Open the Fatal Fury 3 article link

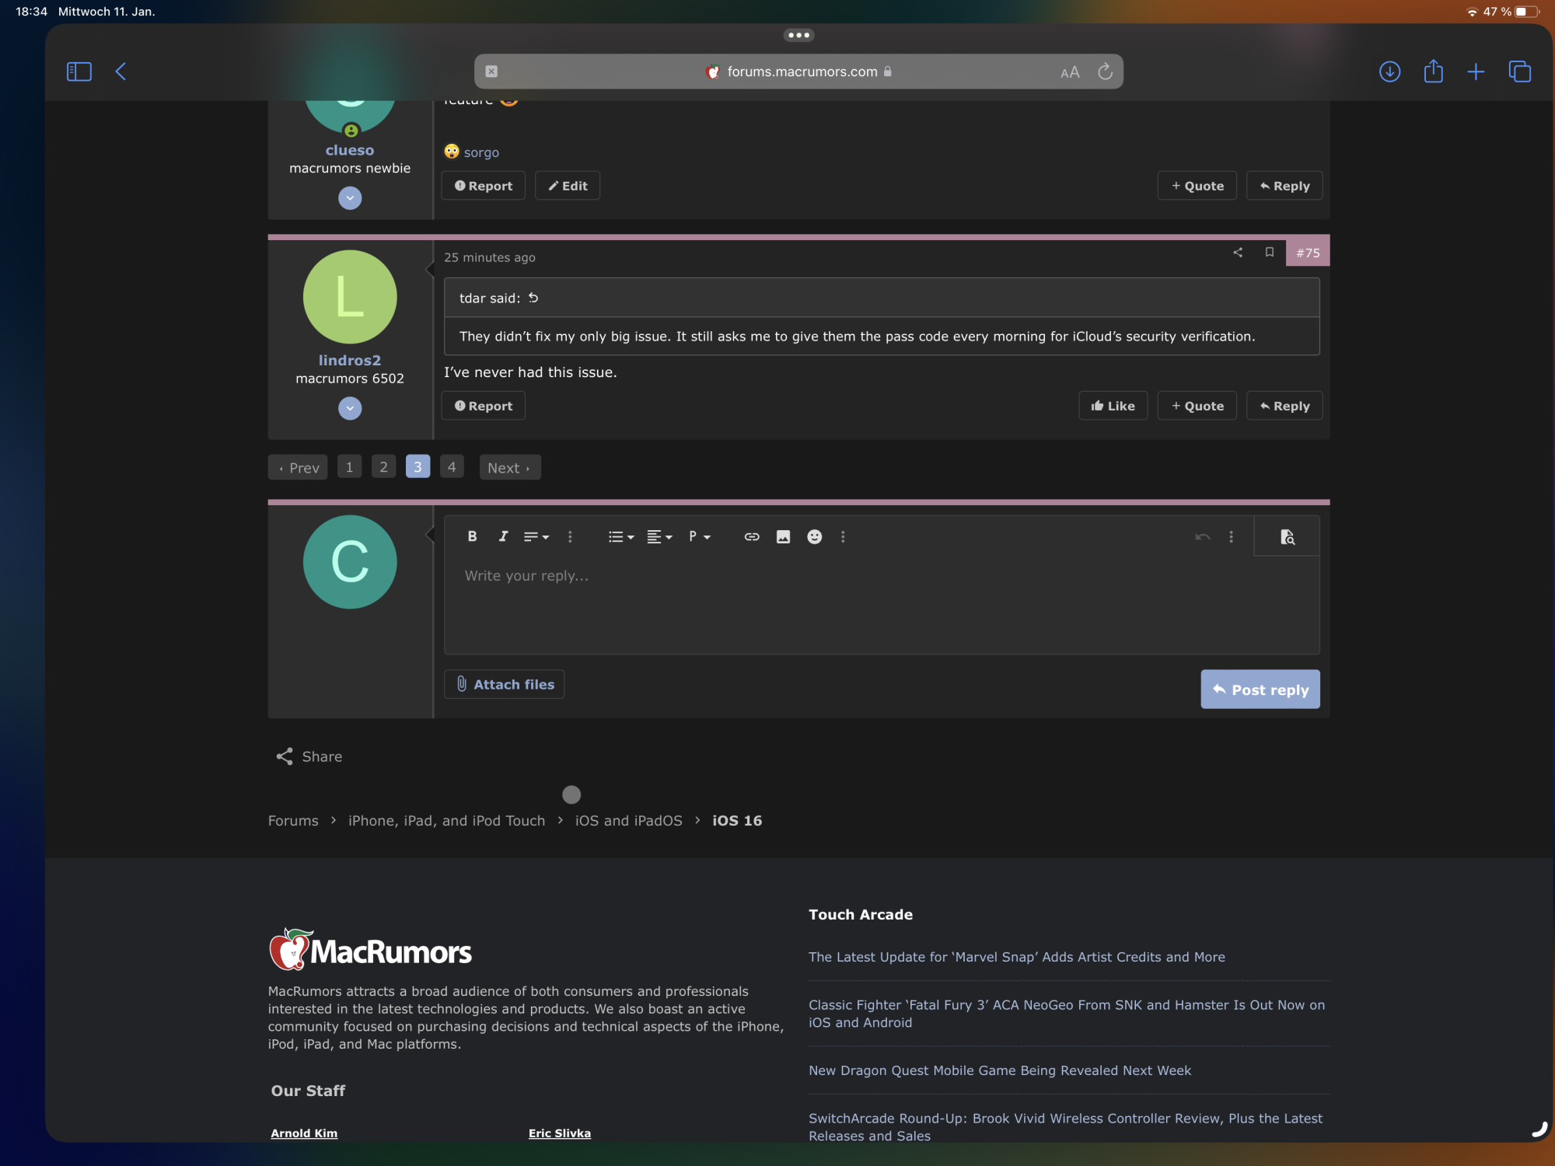click(1067, 1014)
